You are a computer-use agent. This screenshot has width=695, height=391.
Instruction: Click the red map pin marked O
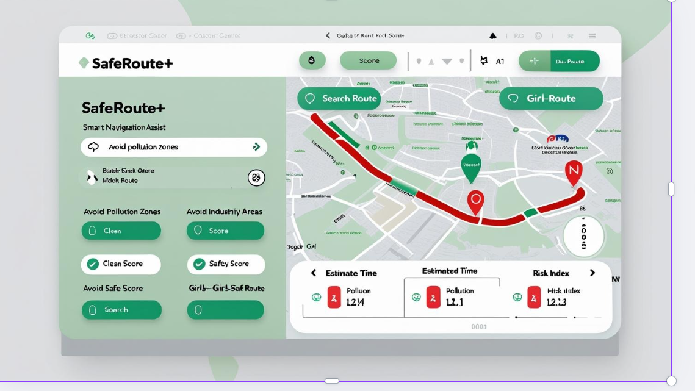tap(475, 201)
